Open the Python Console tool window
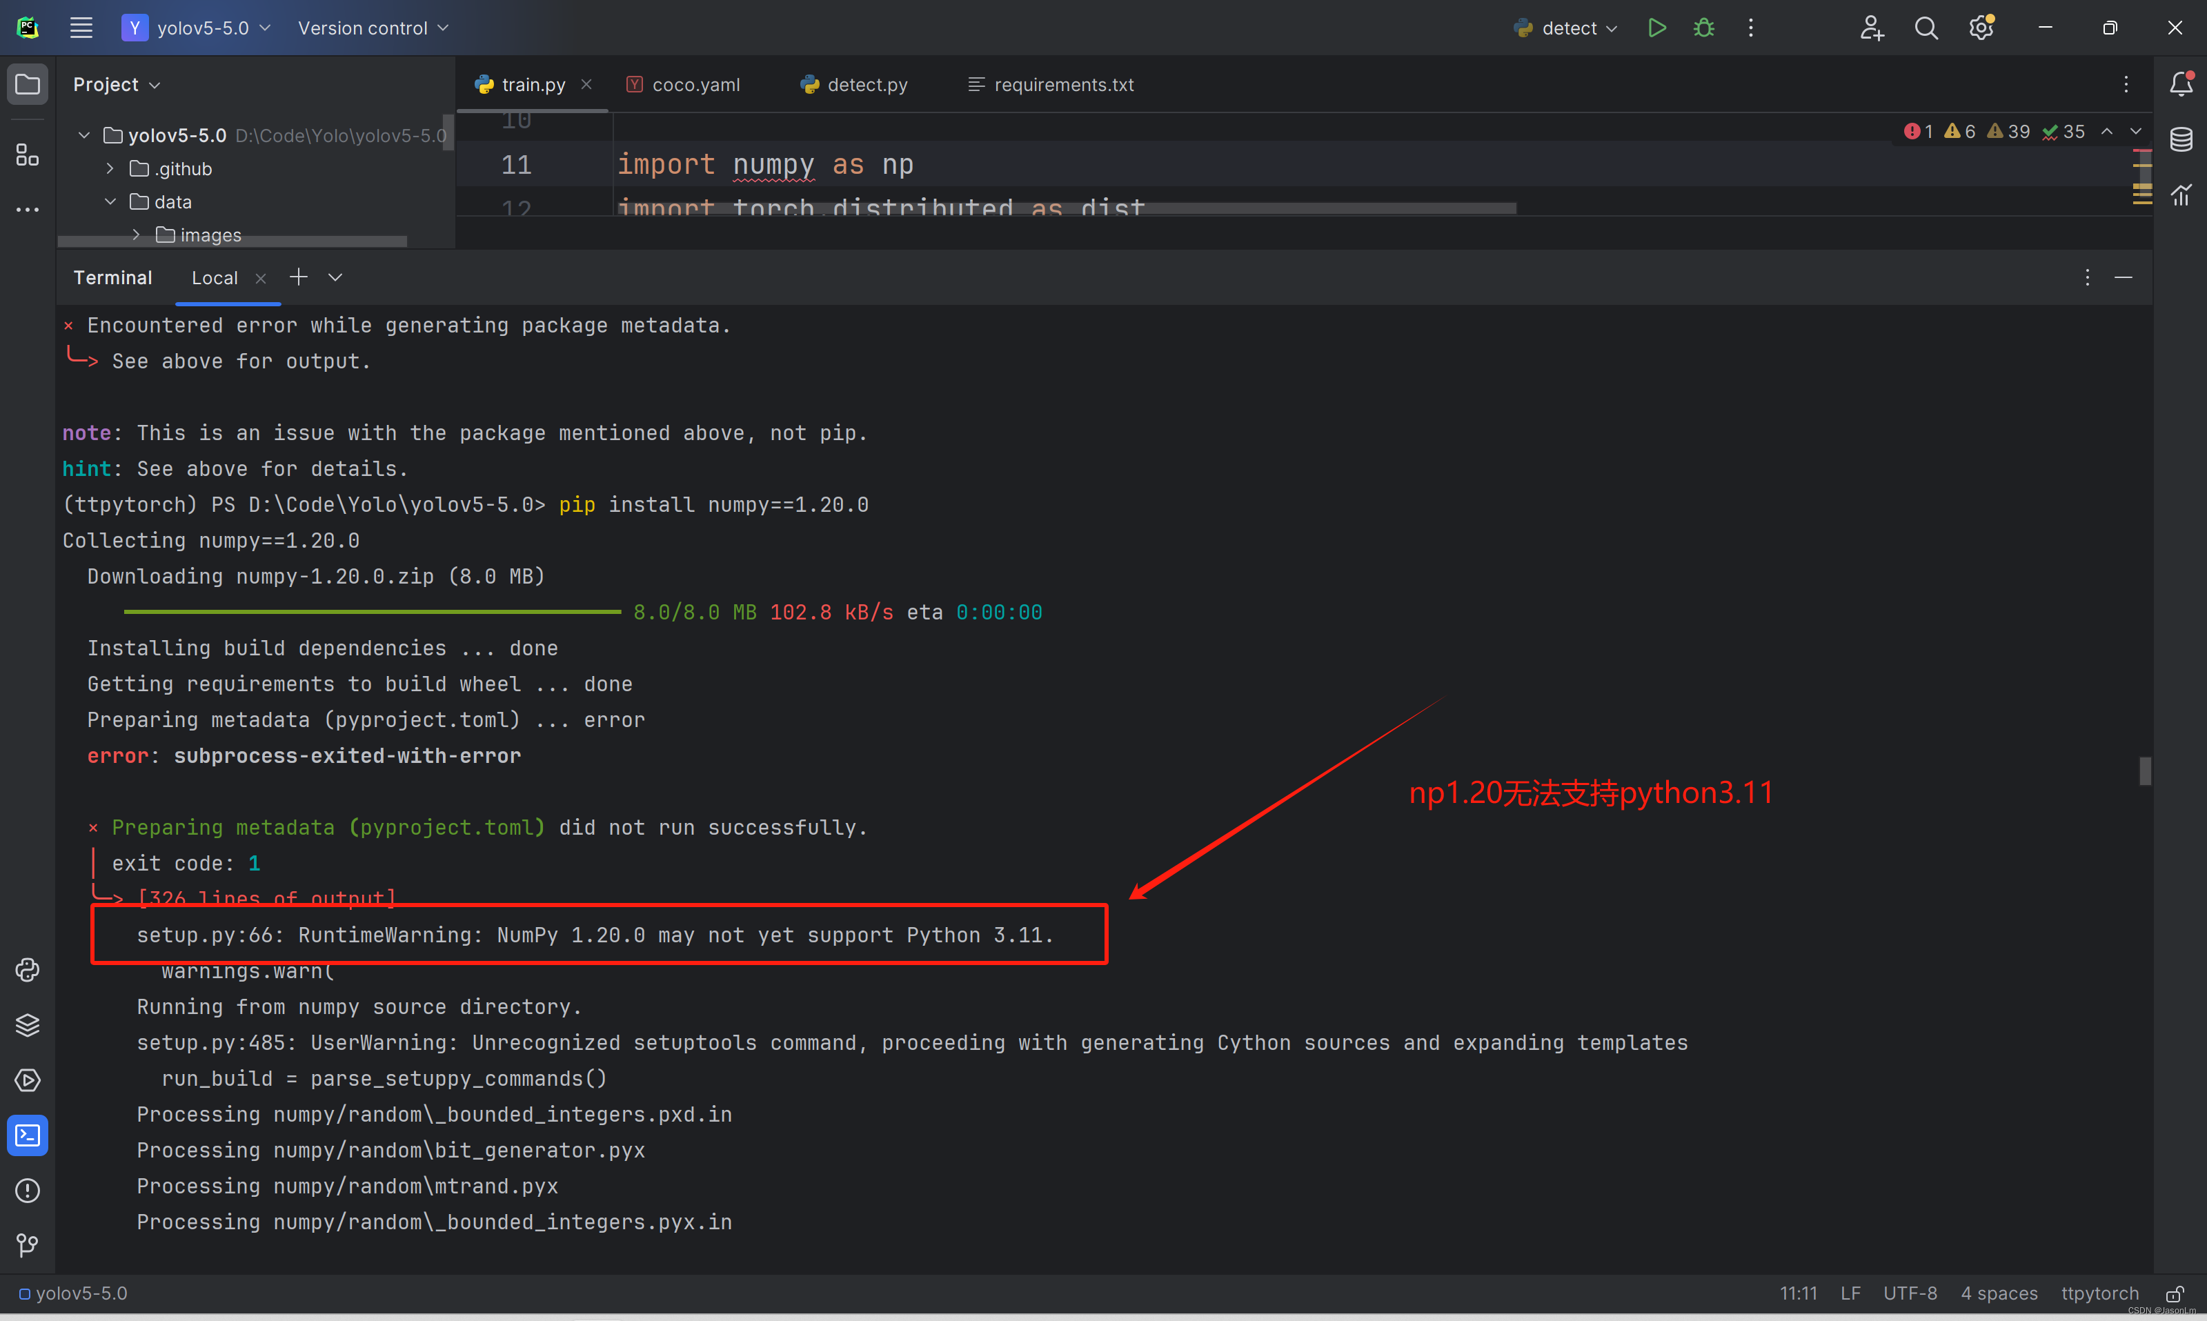Screen dimensions: 2207x1321 28,969
